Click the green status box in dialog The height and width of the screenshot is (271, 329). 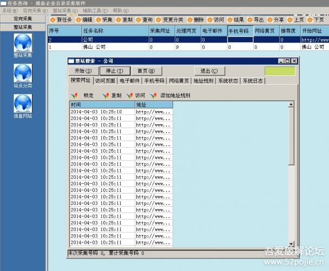coord(280,71)
